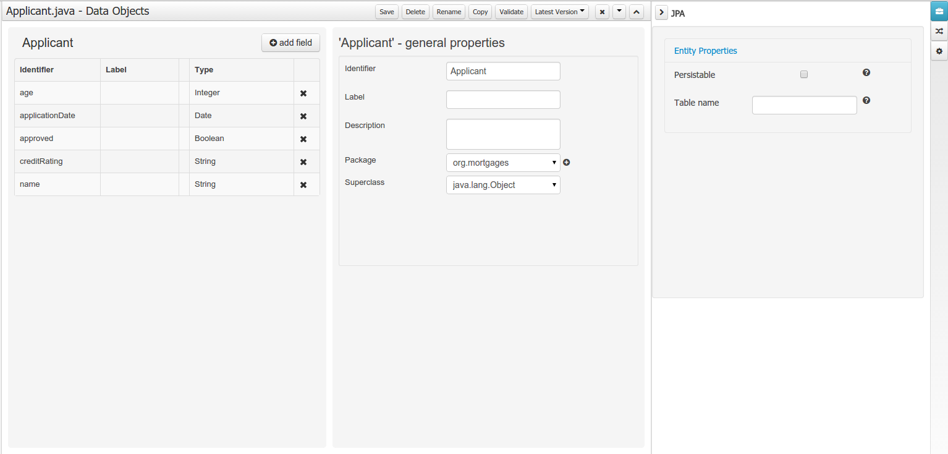Remove the creditRating field with its X icon
Viewport: 948px width, 454px height.
coord(303,162)
